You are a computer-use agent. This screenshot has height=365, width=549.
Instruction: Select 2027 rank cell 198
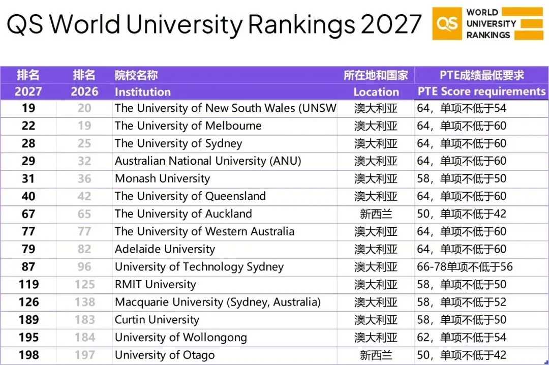click(x=28, y=355)
